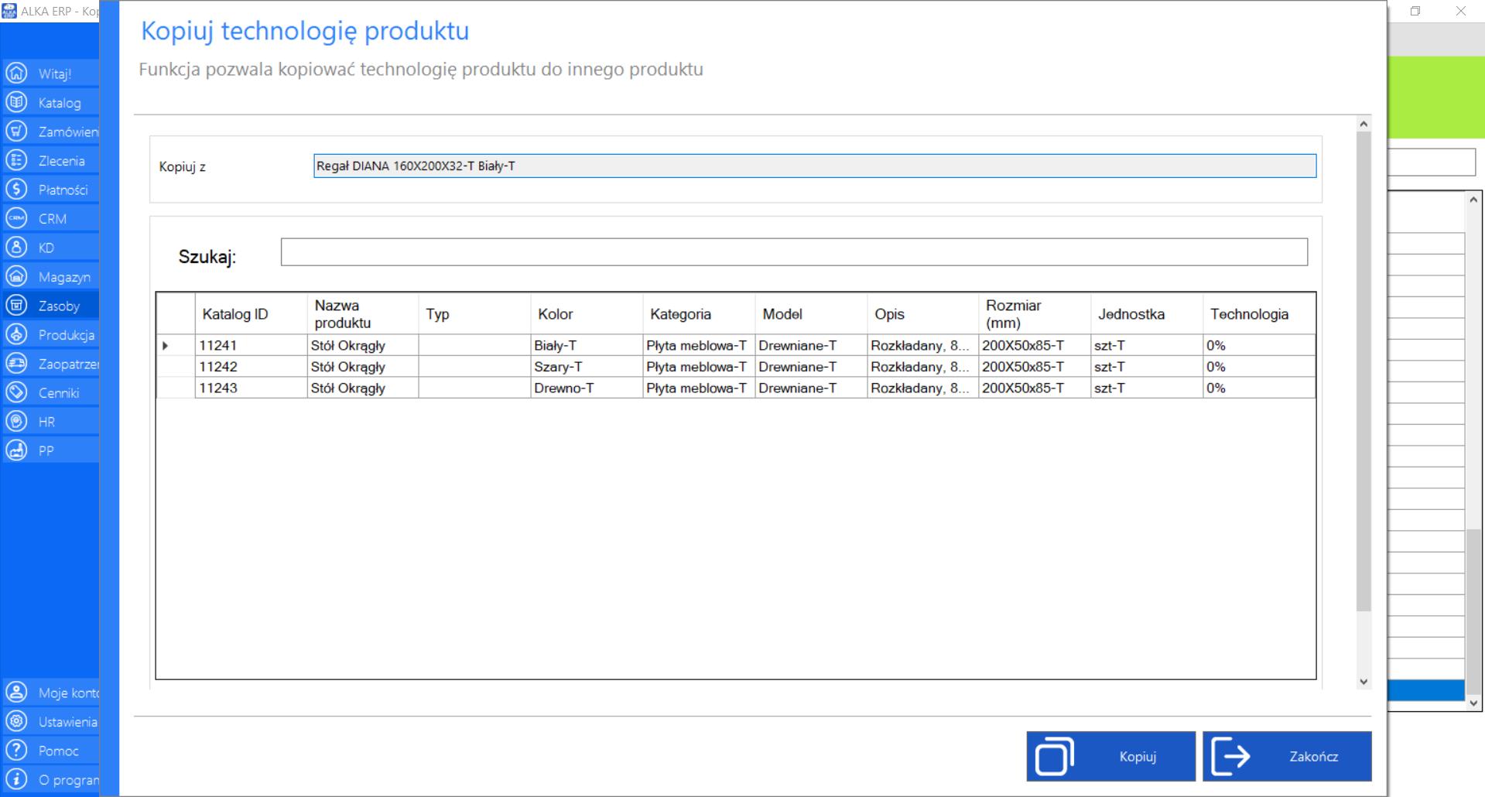
Task: Select the Drewno-T Stół Okrągły row
Action: point(735,388)
